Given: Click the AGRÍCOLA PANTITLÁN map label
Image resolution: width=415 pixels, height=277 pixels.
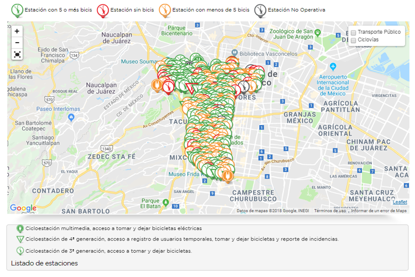Looking at the screenshot, I should tap(340, 106).
